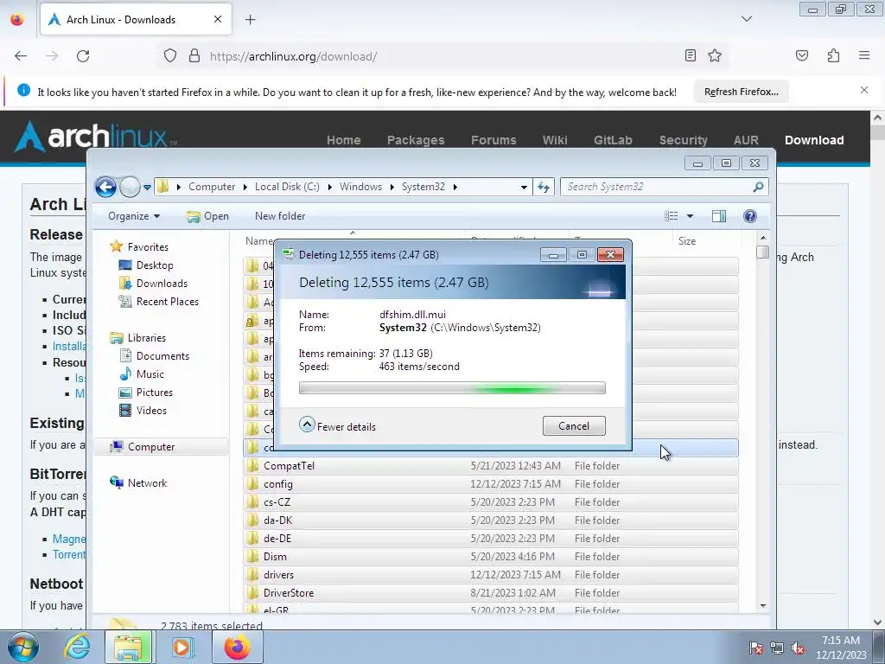Image resolution: width=885 pixels, height=664 pixels.
Task: Collapse Fewer details in delete dialog
Action: click(338, 426)
